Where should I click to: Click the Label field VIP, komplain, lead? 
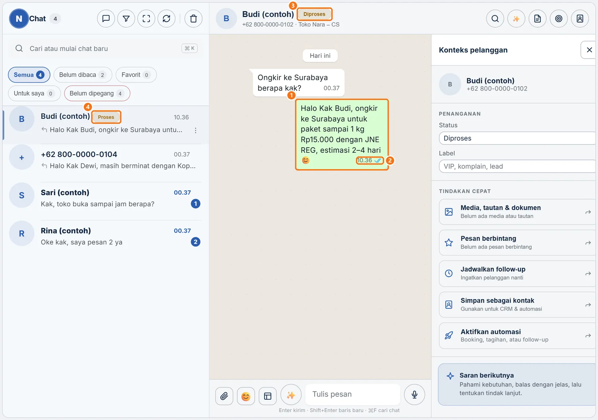pos(517,166)
